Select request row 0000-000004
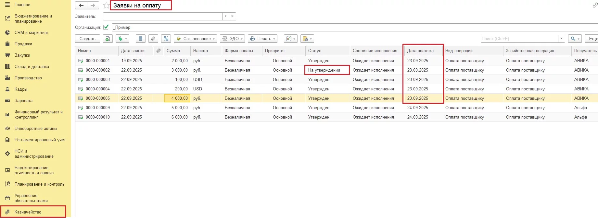The height and width of the screenshot is (219, 598). (x=337, y=89)
